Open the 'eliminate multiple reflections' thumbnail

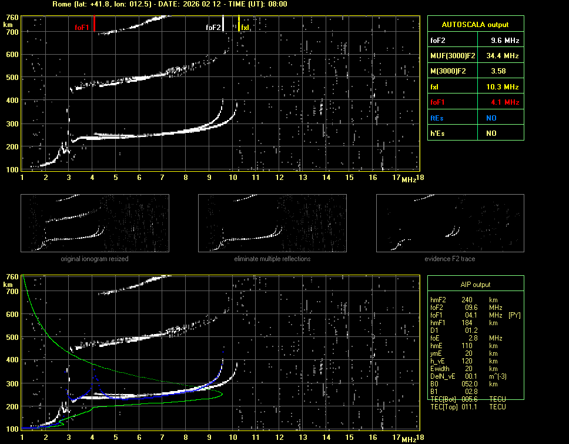click(272, 224)
